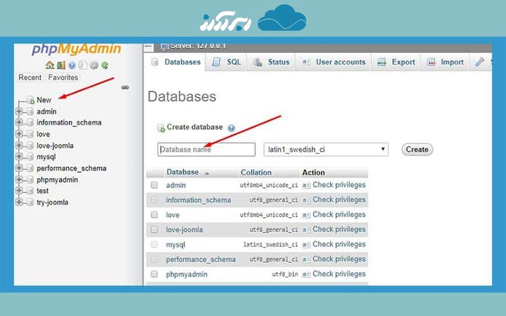This screenshot has height=316, width=506.
Task: Click the Database name input field
Action: (x=206, y=150)
